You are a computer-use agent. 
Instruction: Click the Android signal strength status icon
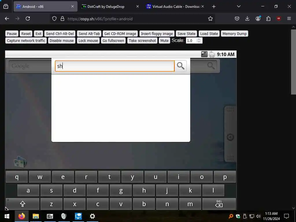[204, 54]
